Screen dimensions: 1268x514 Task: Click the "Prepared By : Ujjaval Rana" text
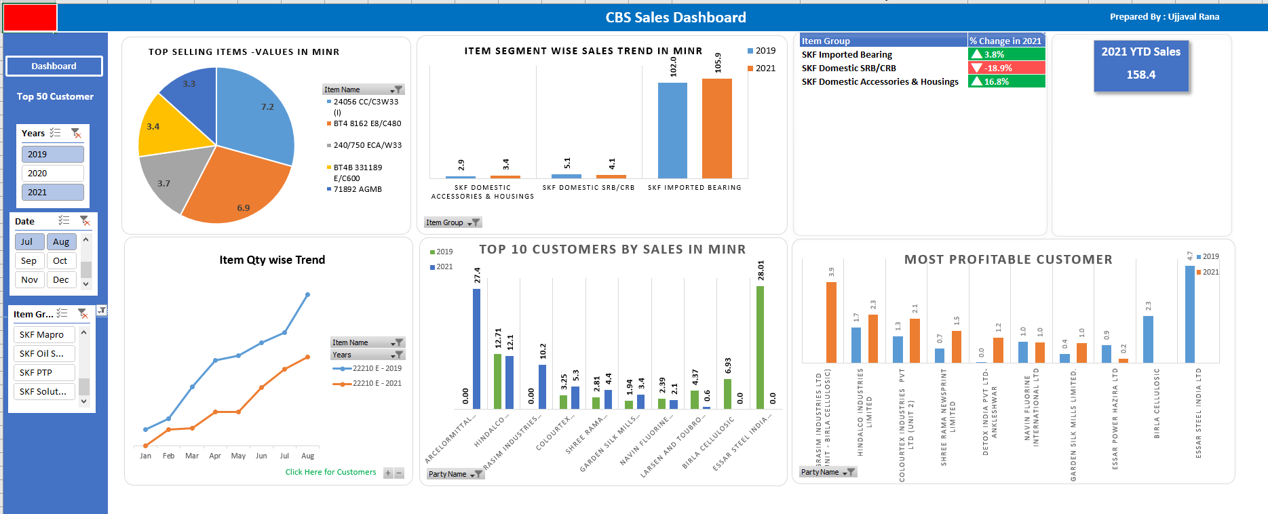point(1164,16)
